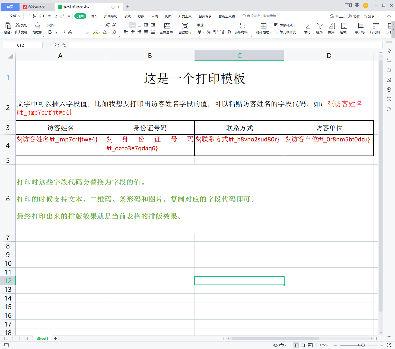Expand the Name Box dropdown next to C12
Screen dimensions: 395x349
click(x=41, y=45)
